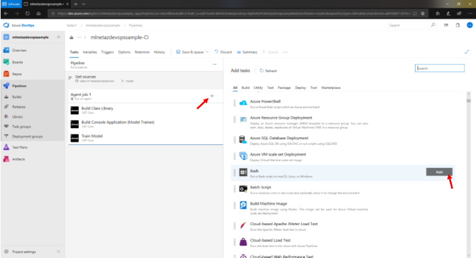Filter tasks by Build category
The image size is (476, 258).
(245, 88)
